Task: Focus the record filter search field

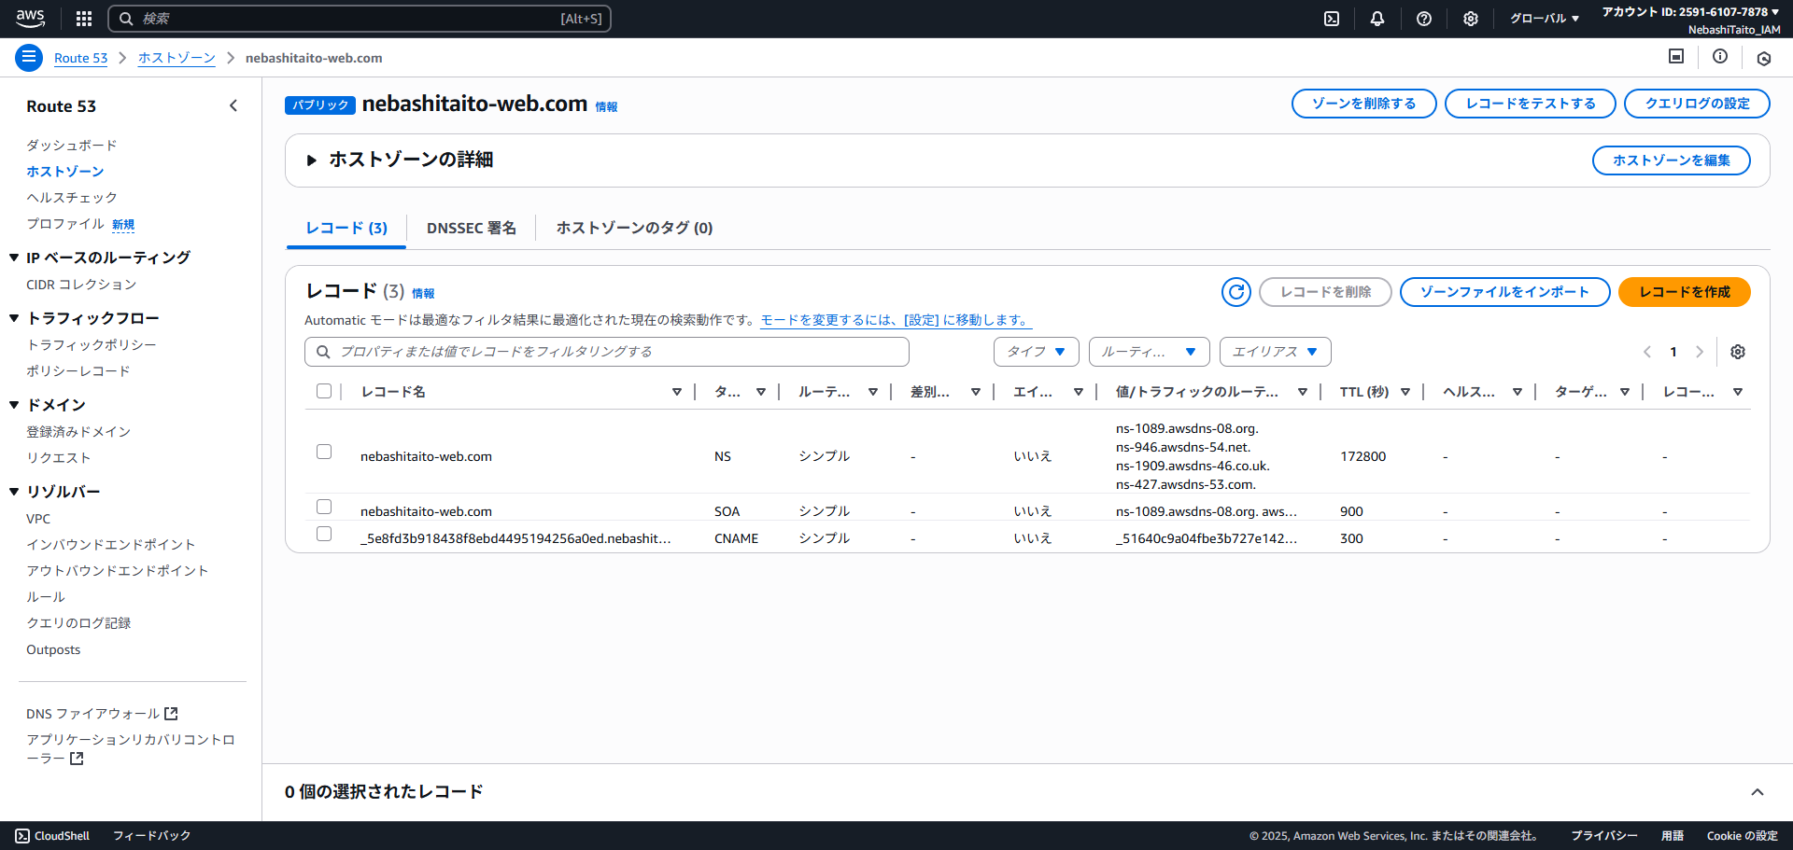Action: point(607,352)
